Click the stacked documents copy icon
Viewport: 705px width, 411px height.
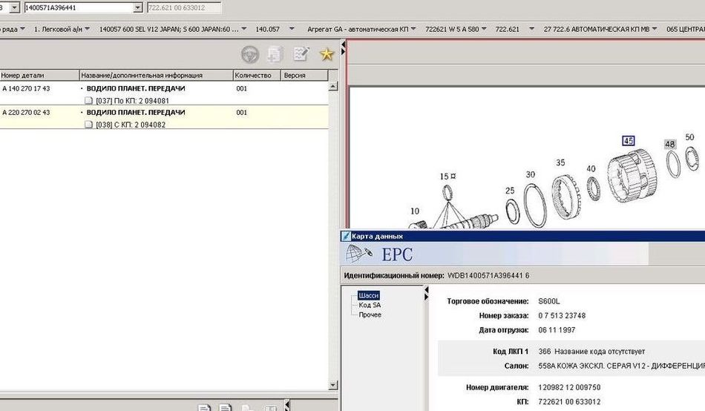(x=275, y=53)
